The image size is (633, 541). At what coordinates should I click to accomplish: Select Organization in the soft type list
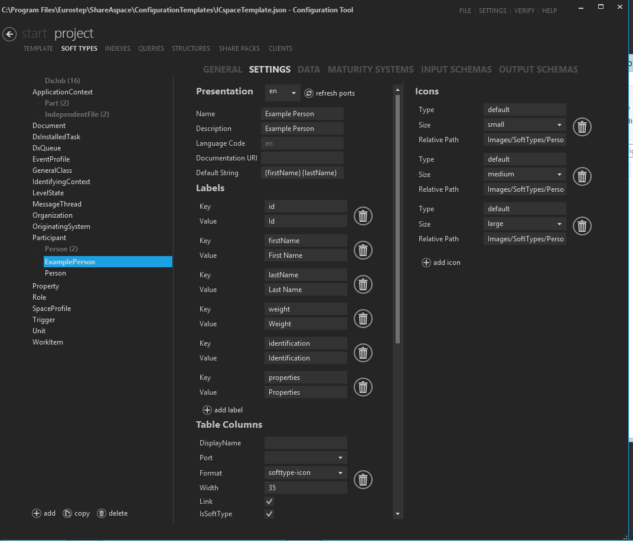(x=53, y=215)
